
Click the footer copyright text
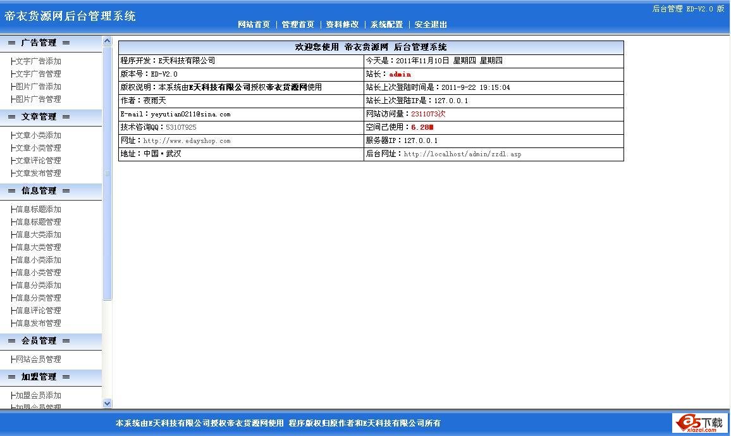point(278,423)
